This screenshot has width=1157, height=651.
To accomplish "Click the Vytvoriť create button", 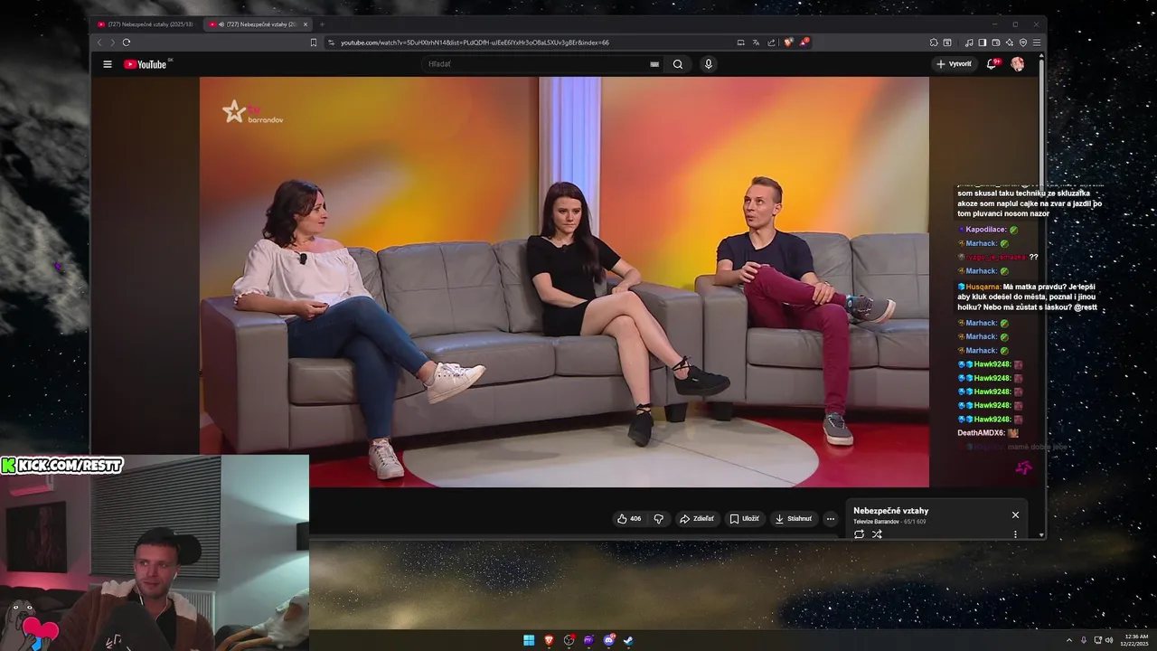I will click(955, 64).
